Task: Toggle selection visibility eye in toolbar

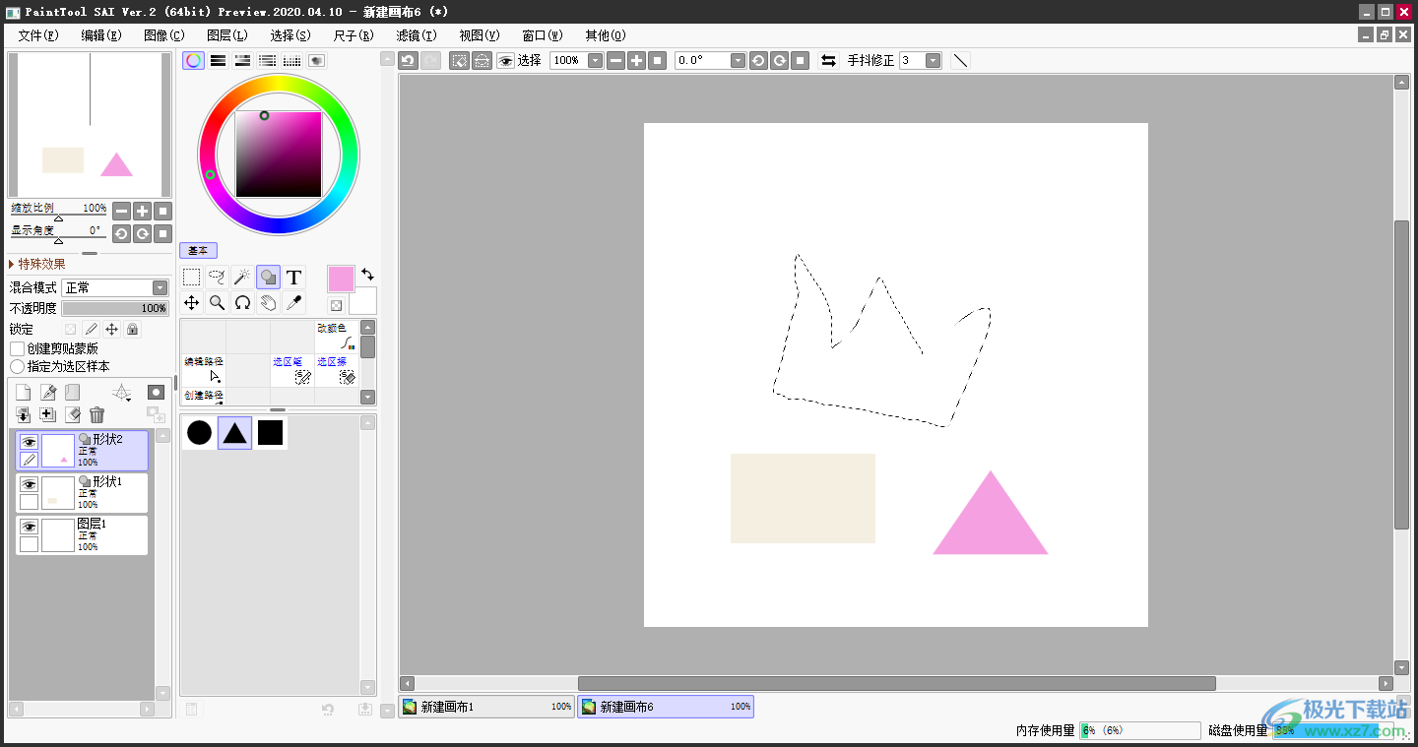Action: 506,60
